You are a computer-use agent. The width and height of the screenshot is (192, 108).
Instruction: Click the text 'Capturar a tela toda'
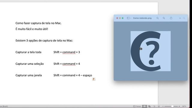point(28,52)
